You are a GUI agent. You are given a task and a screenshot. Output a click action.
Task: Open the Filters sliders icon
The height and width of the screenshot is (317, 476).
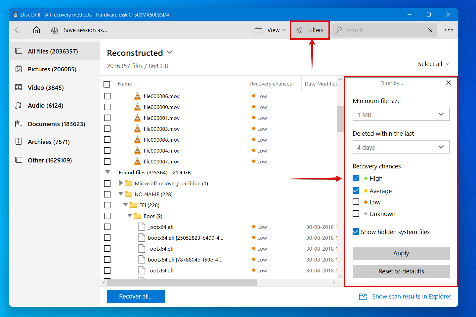pyautogui.click(x=299, y=30)
